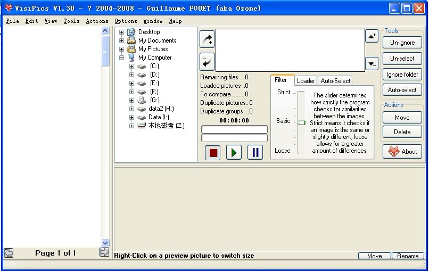Expand the My Pictures node
Viewport: 429px width, 271px height.
[121, 49]
